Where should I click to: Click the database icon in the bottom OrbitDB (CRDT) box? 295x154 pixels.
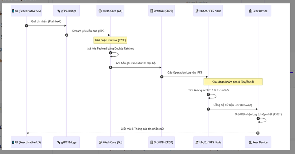pyautogui.click(x=151, y=142)
